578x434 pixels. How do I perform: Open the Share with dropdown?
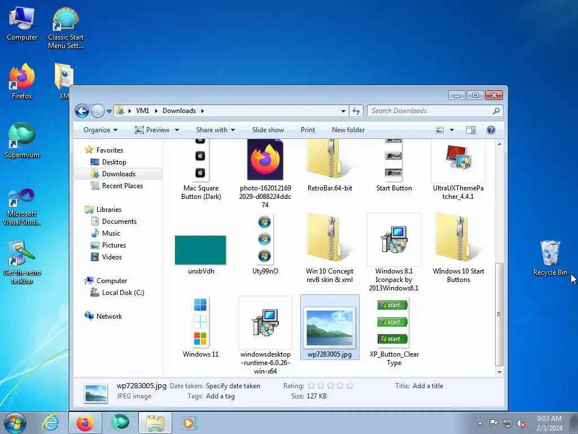(215, 130)
